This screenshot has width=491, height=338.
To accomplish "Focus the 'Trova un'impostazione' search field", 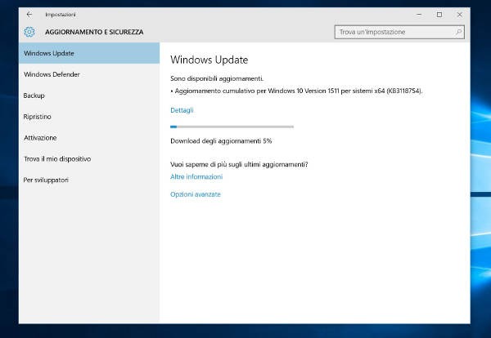I will [399, 32].
